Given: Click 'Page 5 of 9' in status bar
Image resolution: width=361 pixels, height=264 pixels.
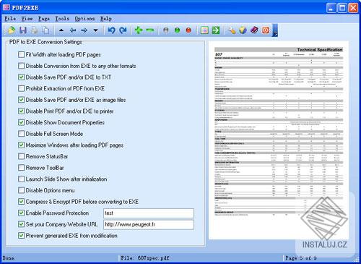Looking at the screenshot, I should point(300,258).
